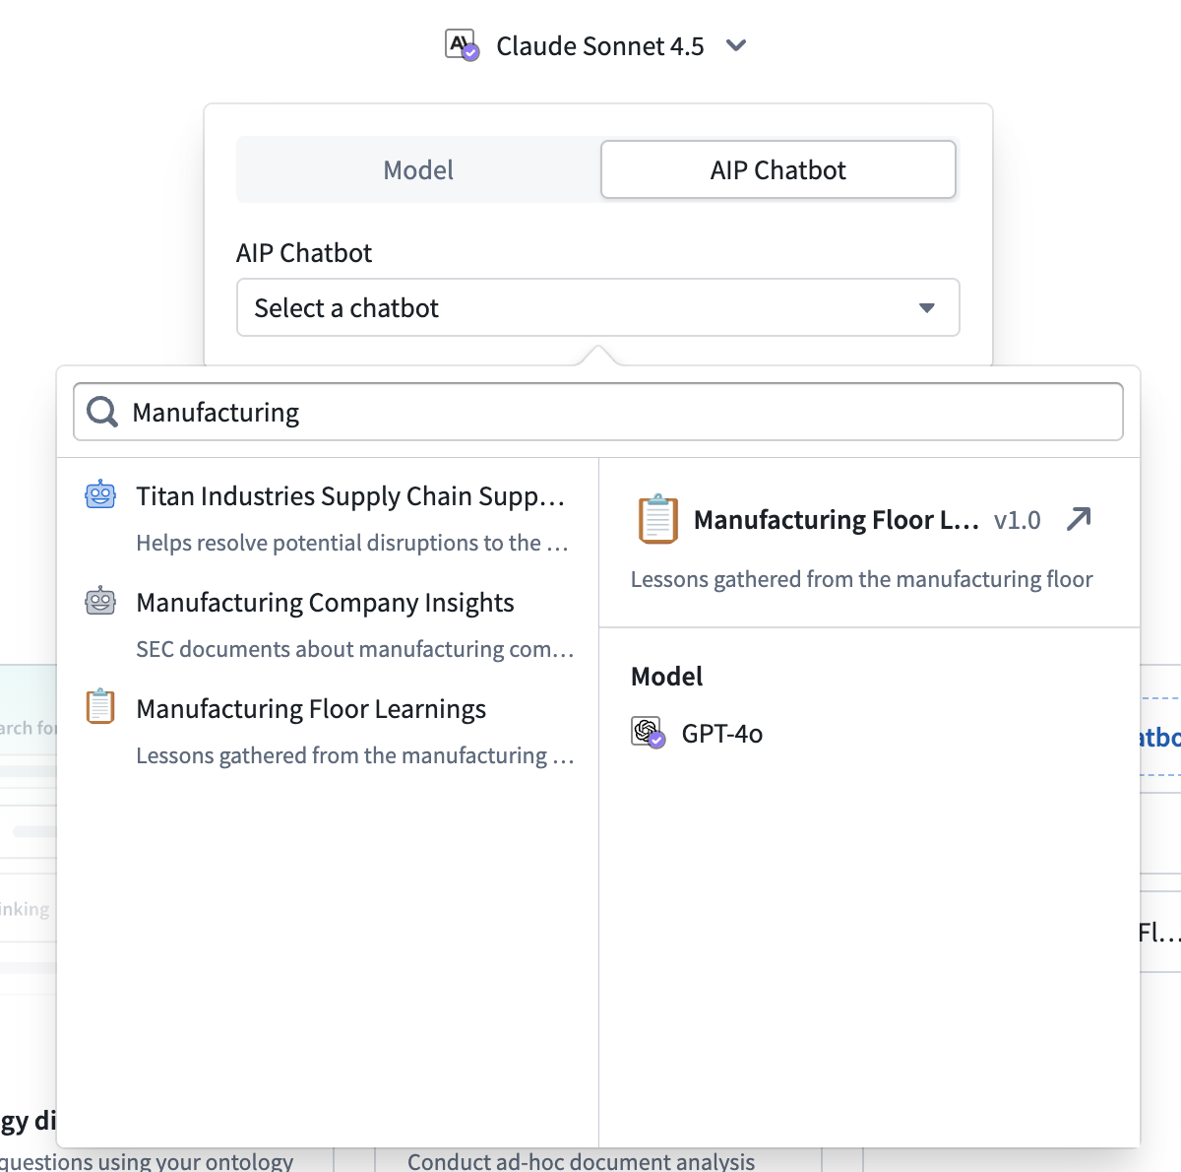Viewport: 1181px width, 1172px height.
Task: Click the GPT-4o OpenAI icon
Action: 647,733
